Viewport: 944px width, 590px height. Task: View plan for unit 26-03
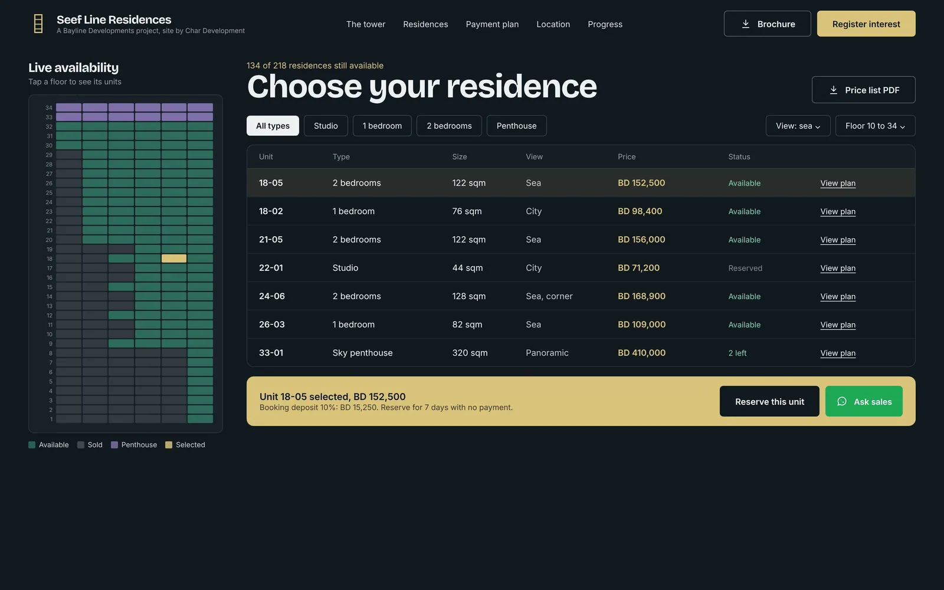[838, 324]
